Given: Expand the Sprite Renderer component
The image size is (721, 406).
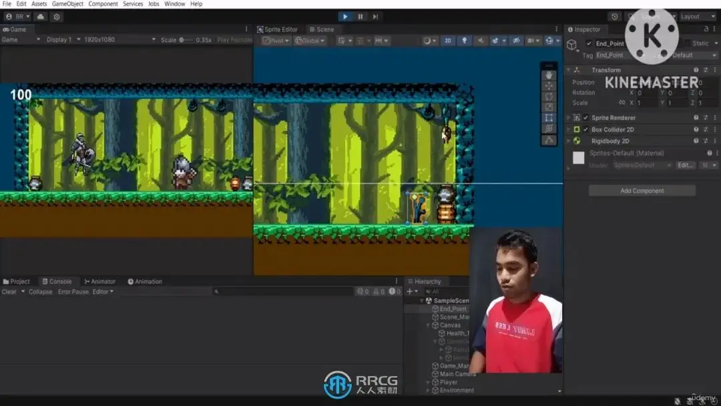Looking at the screenshot, I should coord(568,118).
